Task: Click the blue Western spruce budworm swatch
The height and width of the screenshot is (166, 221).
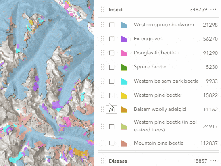Action: click(124, 25)
